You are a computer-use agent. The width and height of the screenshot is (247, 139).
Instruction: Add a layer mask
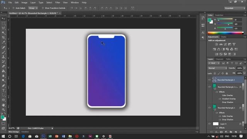[221, 132]
